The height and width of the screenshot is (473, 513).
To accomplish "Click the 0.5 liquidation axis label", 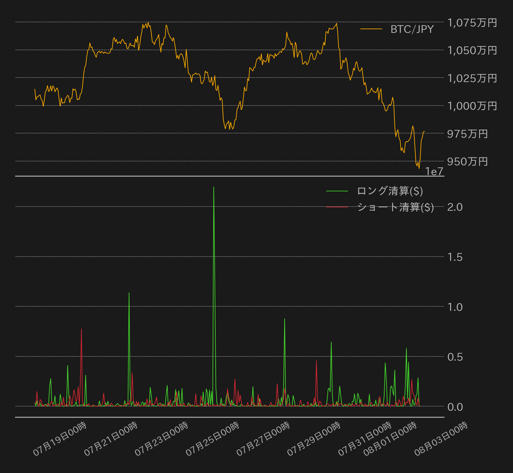I will click(455, 357).
